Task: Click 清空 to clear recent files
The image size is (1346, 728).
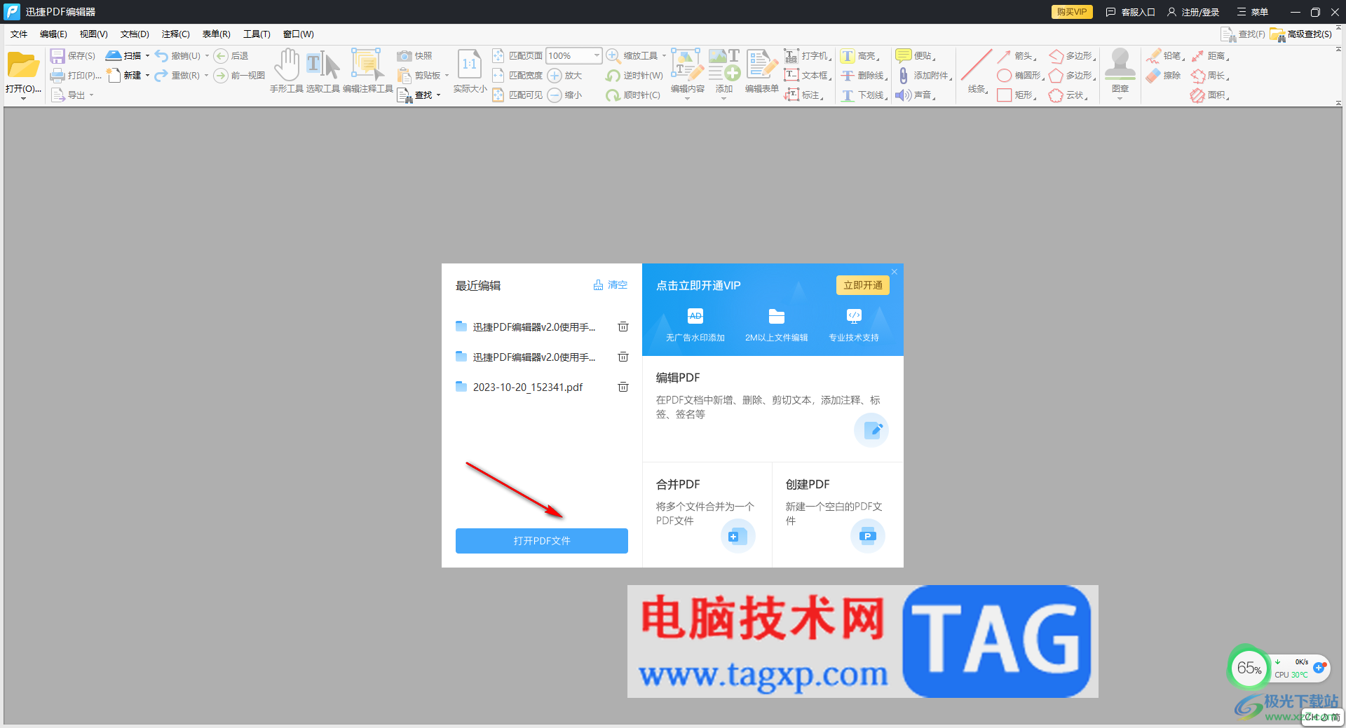Action: pyautogui.click(x=611, y=285)
